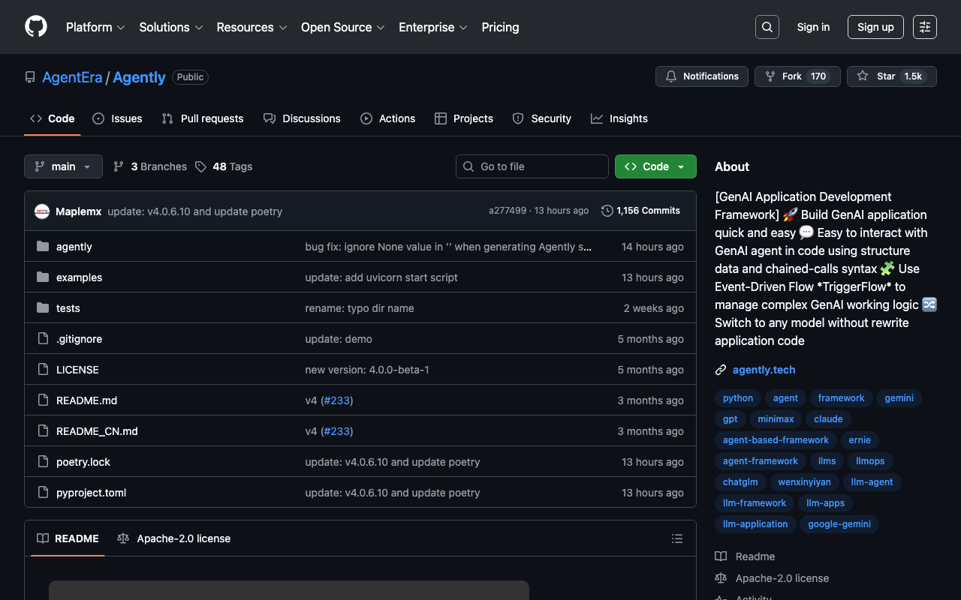Viewport: 961px width, 600px height.
Task: Select the Apache-2.0 license tab
Action: pos(174,538)
